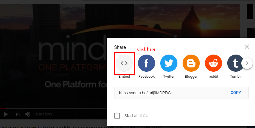Share the video on Twitter
Screen dimensions: 255x128
169,63
